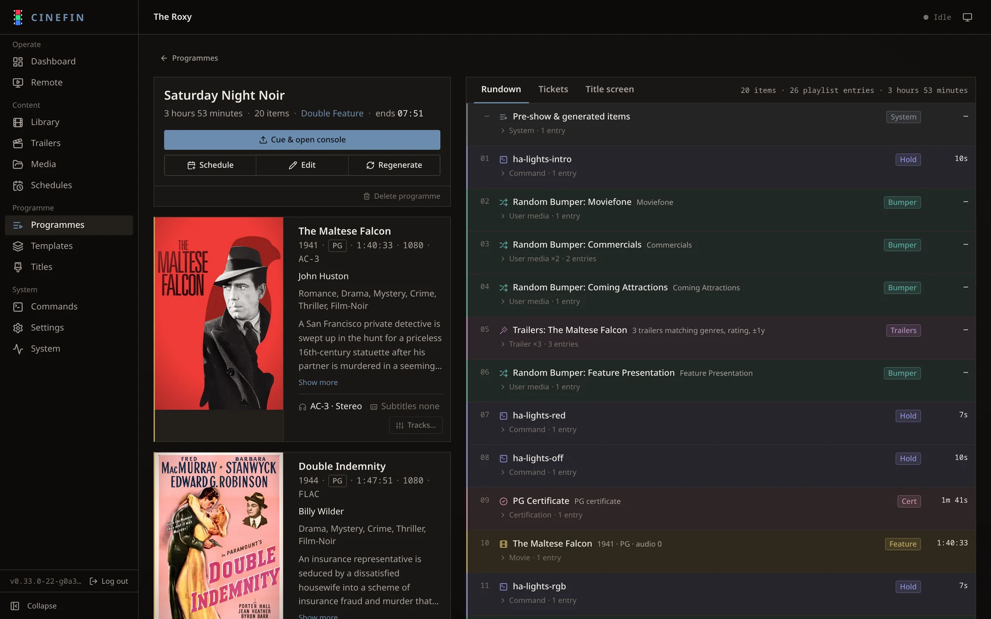The height and width of the screenshot is (619, 991).
Task: Click the Regenerate button
Action: point(394,165)
